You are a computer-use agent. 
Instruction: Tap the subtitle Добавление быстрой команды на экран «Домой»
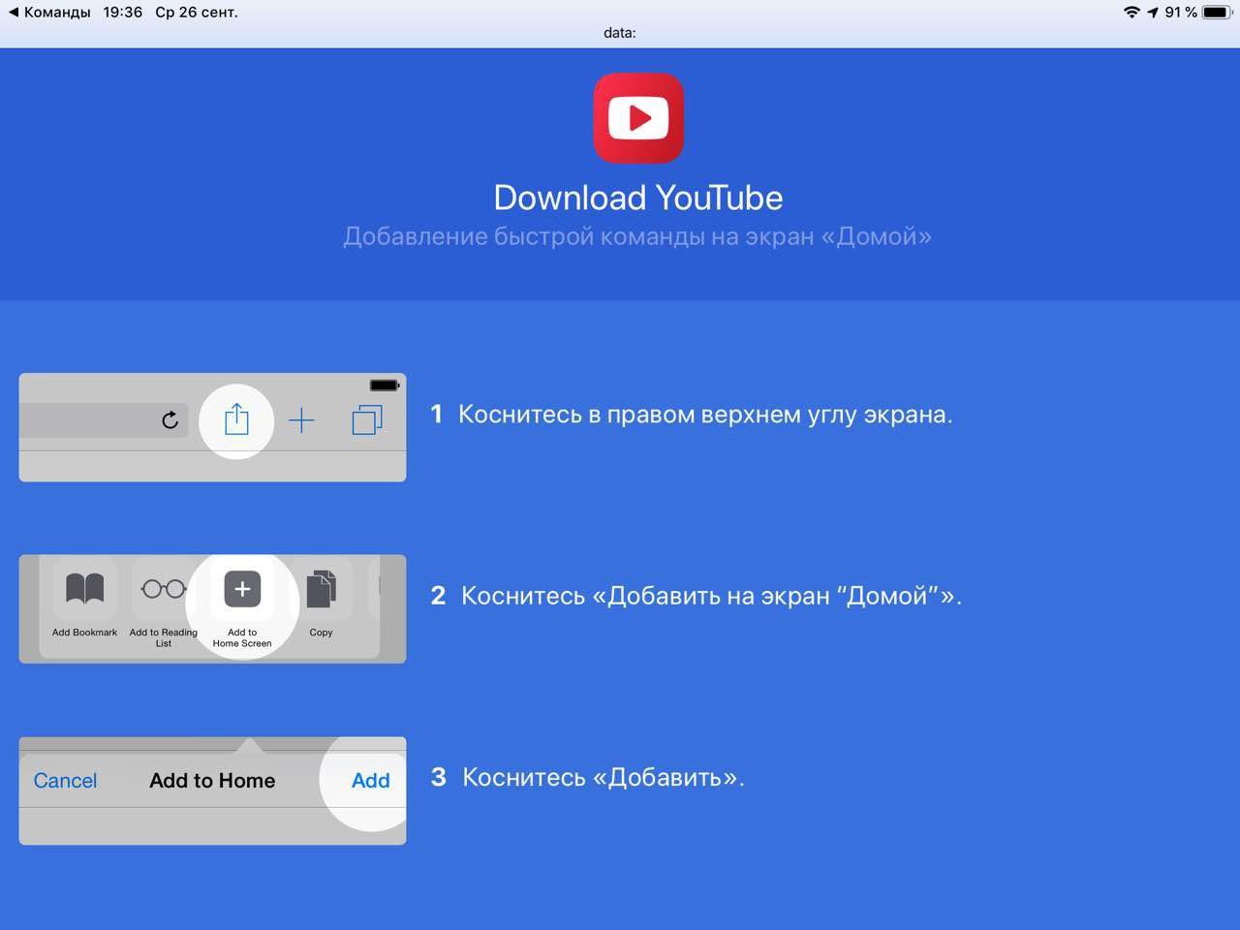point(637,236)
